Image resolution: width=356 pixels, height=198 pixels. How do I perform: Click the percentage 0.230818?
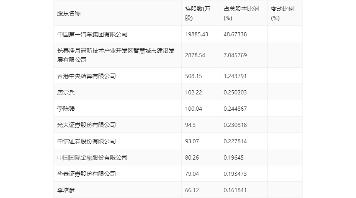point(235,125)
